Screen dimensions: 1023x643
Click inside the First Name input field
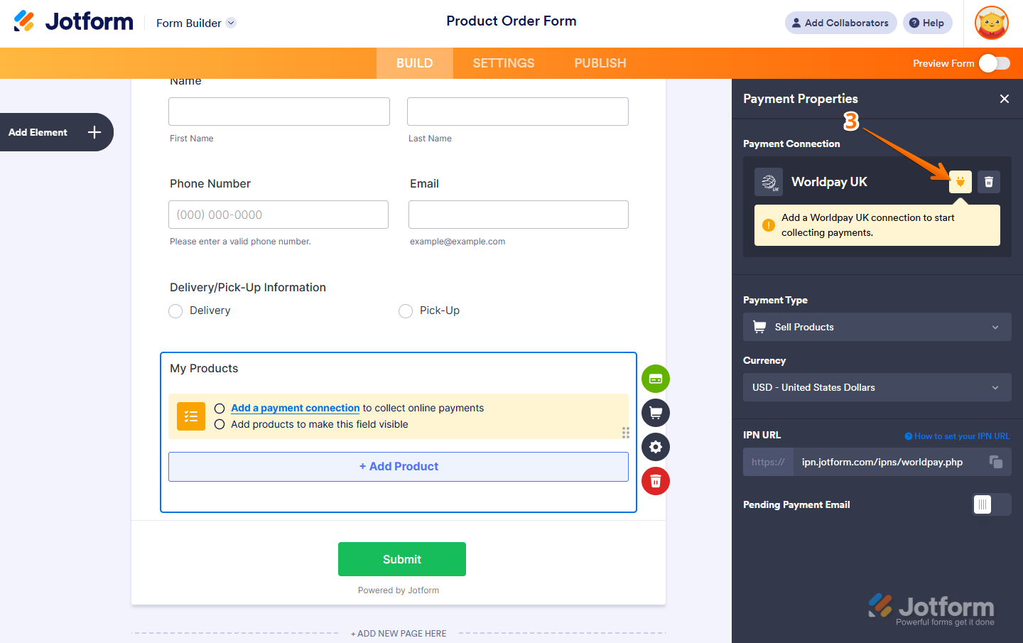click(x=278, y=112)
